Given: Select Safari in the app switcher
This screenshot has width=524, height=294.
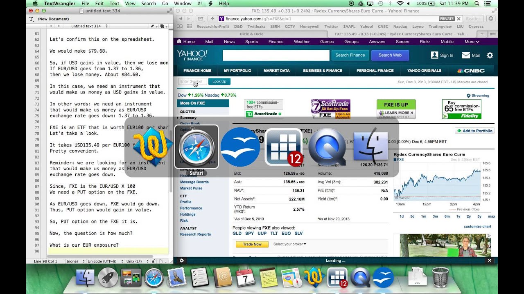Looking at the screenshot, I should [x=196, y=147].
